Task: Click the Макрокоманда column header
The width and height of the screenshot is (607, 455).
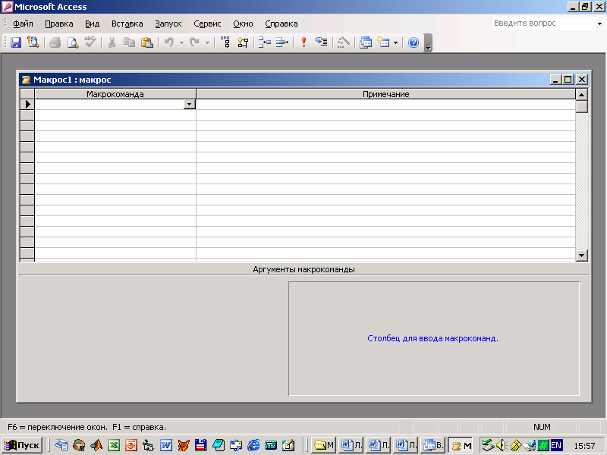Action: tap(115, 94)
